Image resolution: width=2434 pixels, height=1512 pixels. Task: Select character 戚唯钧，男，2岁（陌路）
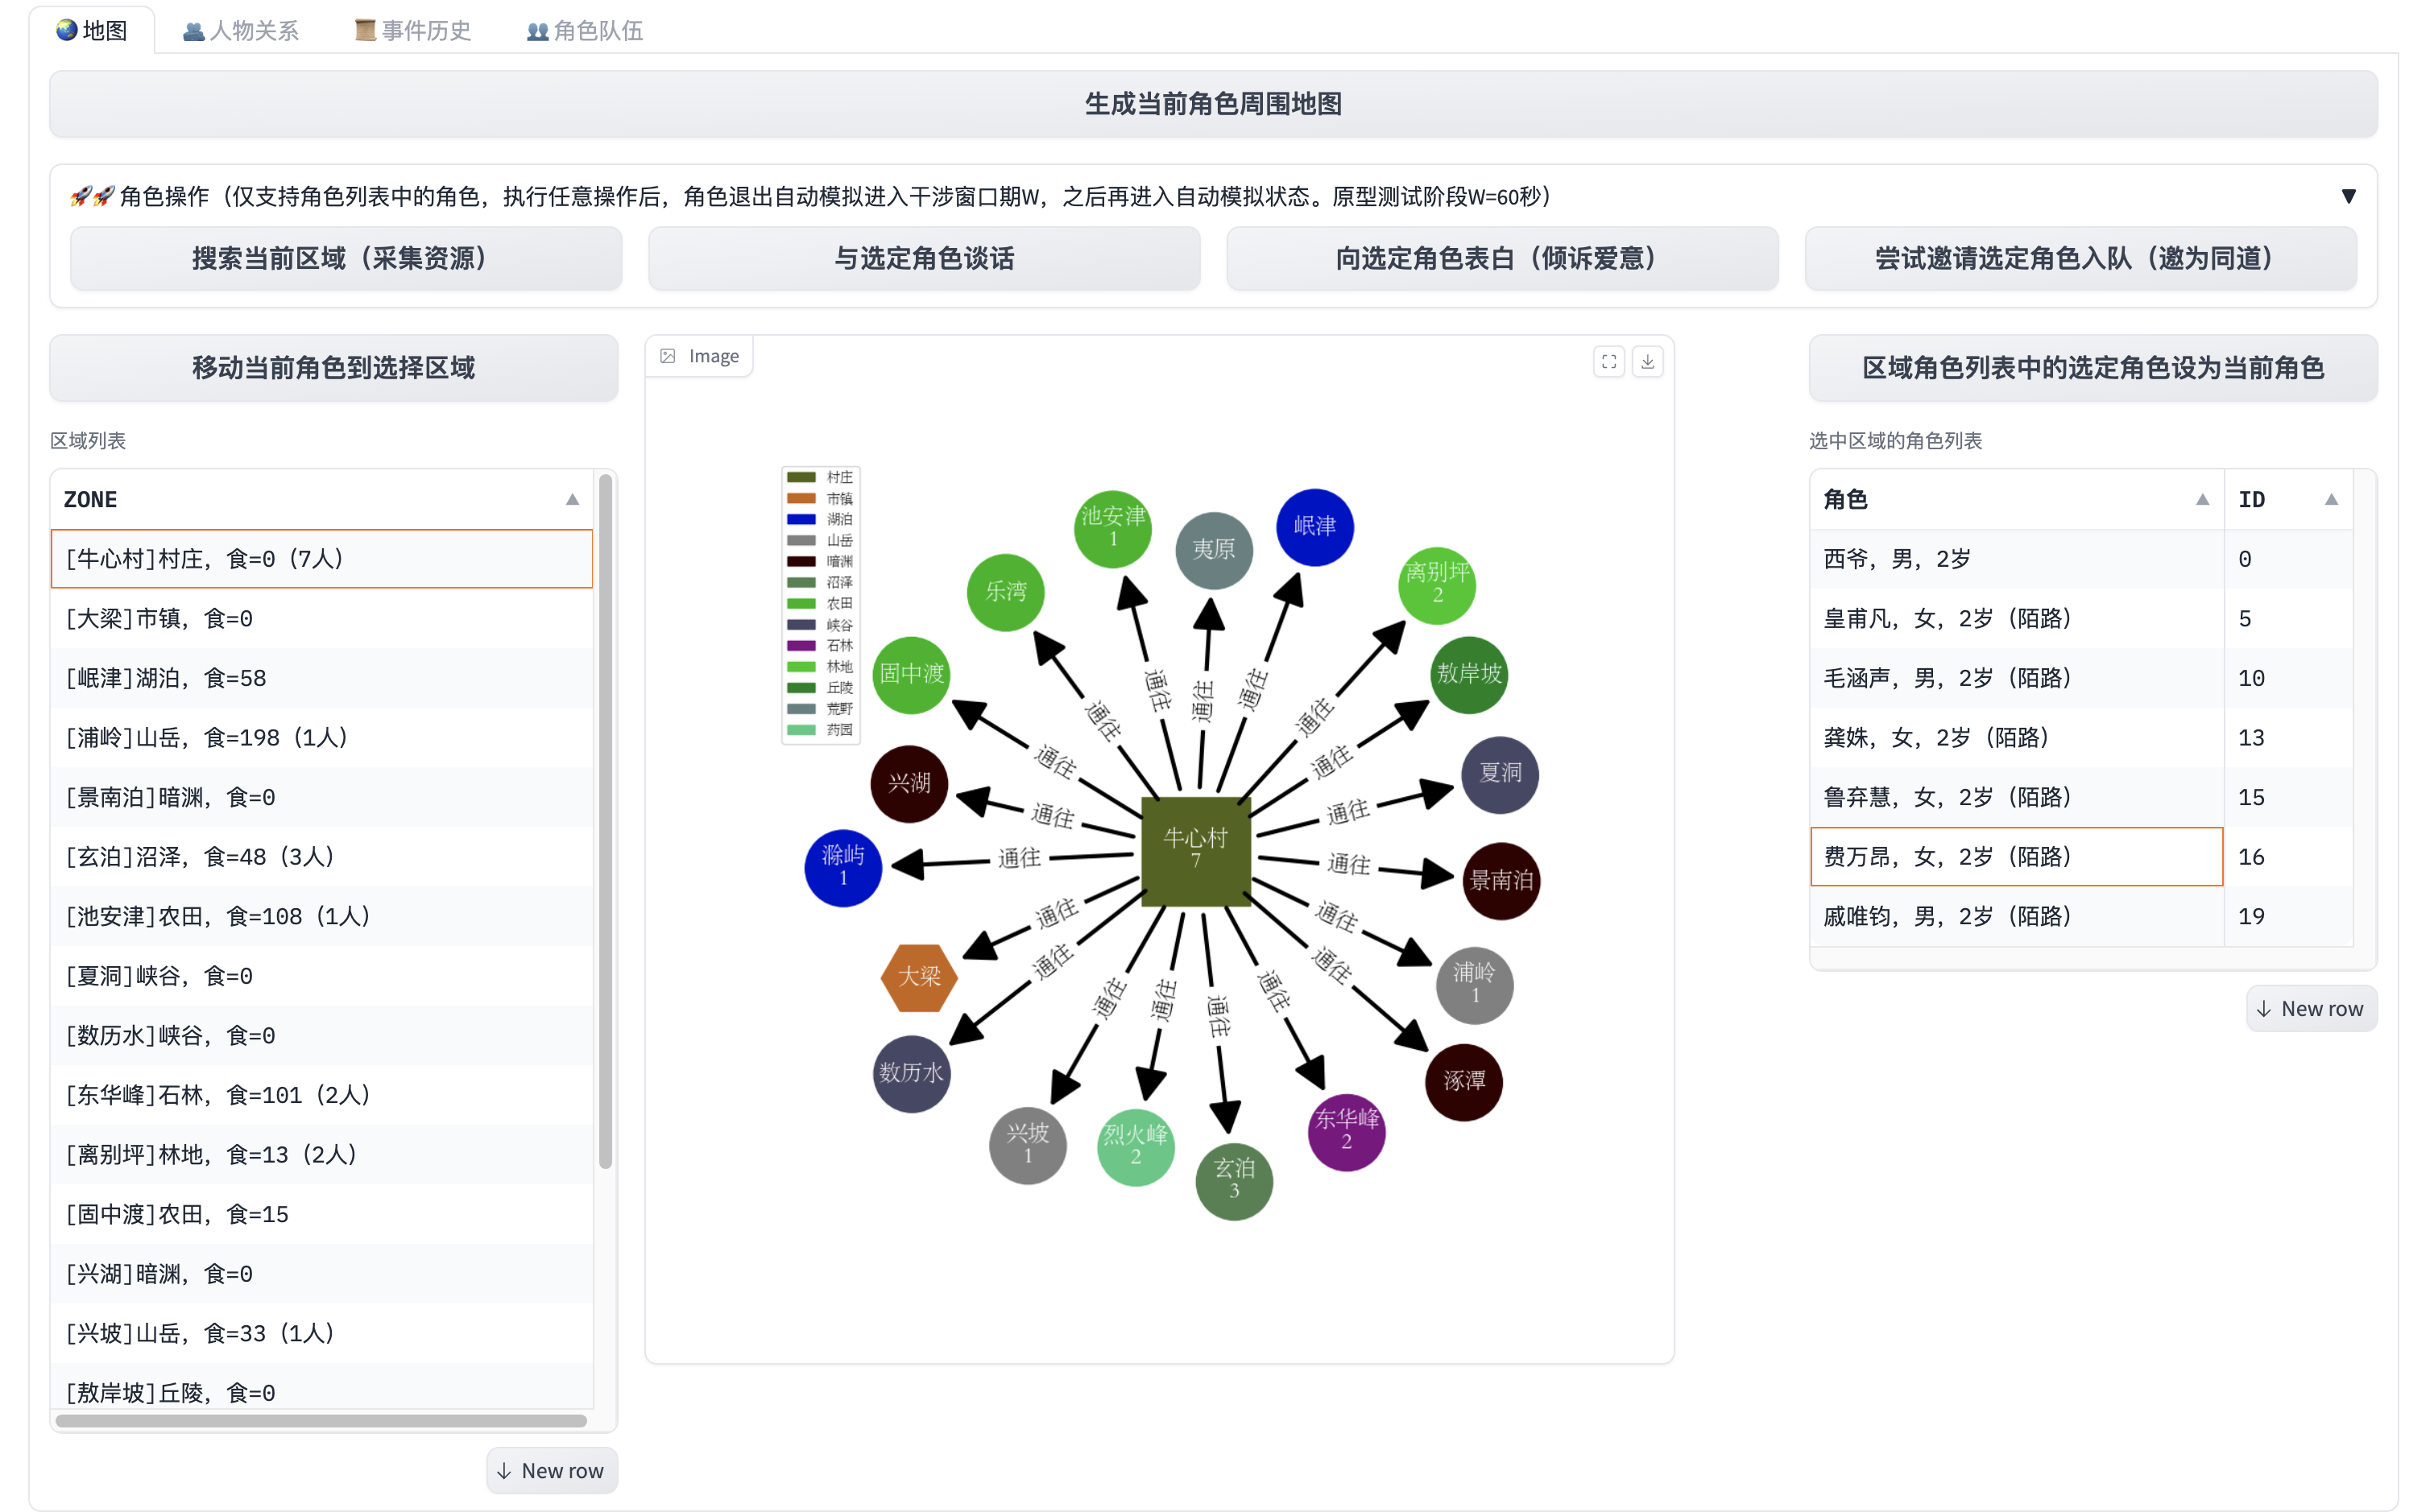[x=2017, y=916]
